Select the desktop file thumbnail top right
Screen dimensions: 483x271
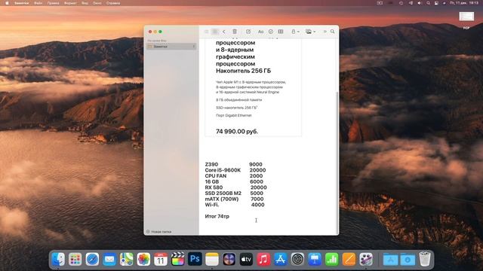point(466,17)
